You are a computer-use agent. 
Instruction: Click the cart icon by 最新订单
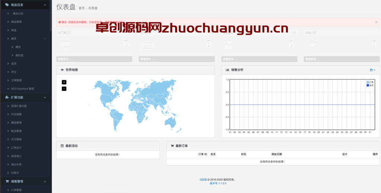pos(172,146)
